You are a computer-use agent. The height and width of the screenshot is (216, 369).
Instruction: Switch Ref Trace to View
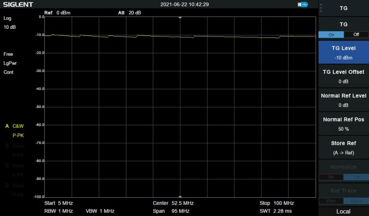[331, 201]
